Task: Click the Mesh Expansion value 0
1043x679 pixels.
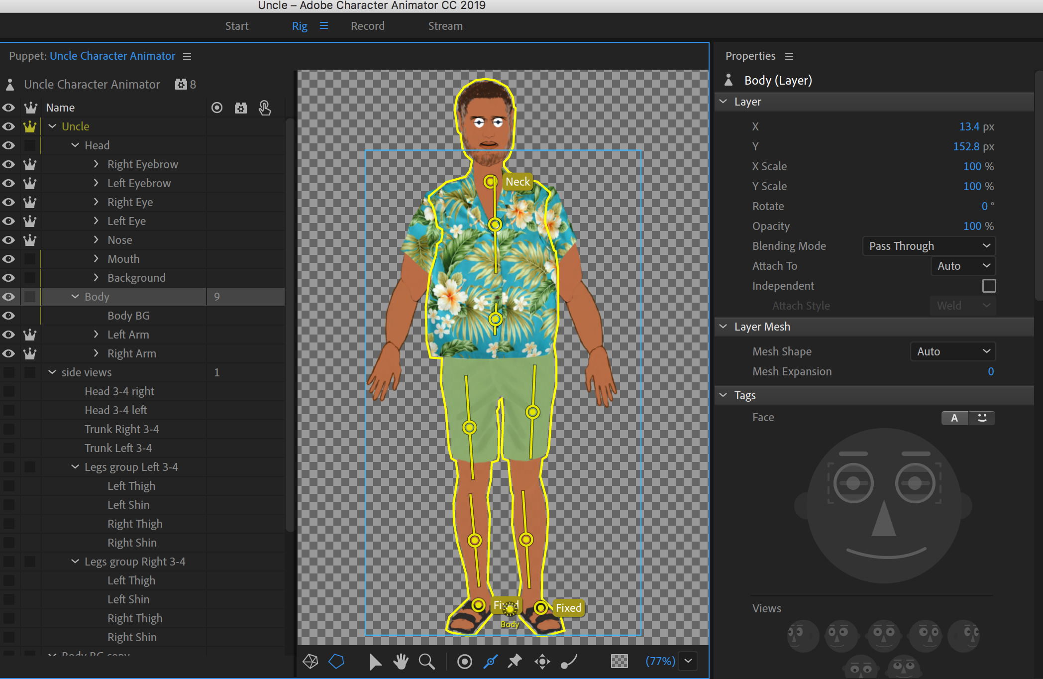Action: pos(991,371)
